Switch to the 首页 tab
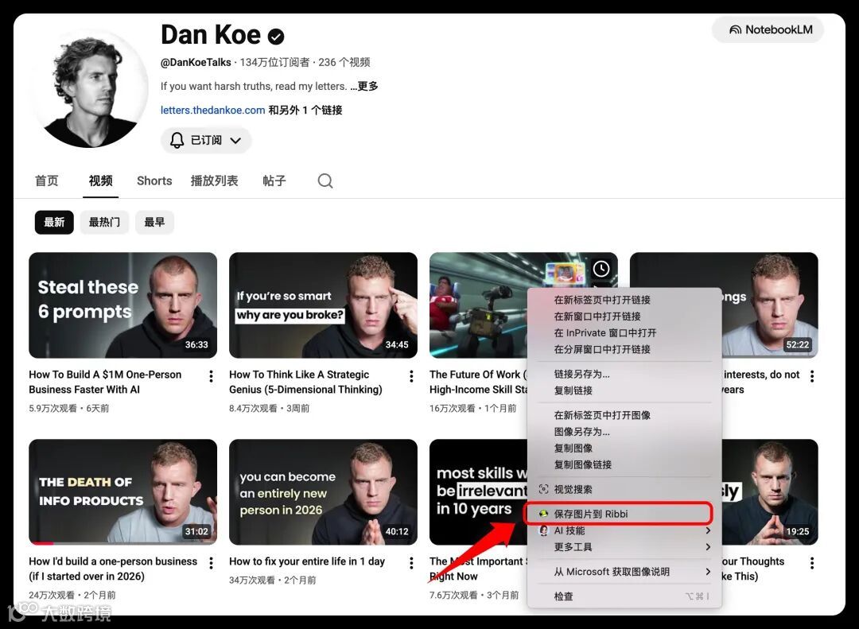859x629 pixels. click(x=47, y=181)
